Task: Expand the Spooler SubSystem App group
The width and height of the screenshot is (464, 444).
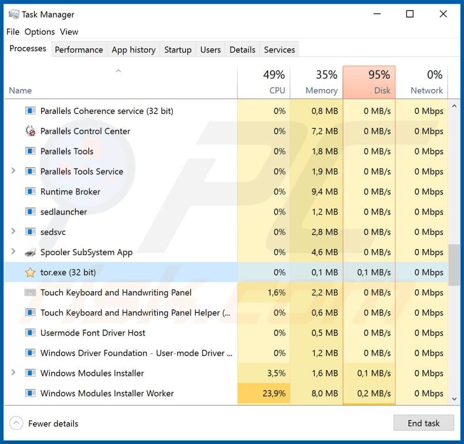Action: tap(13, 251)
